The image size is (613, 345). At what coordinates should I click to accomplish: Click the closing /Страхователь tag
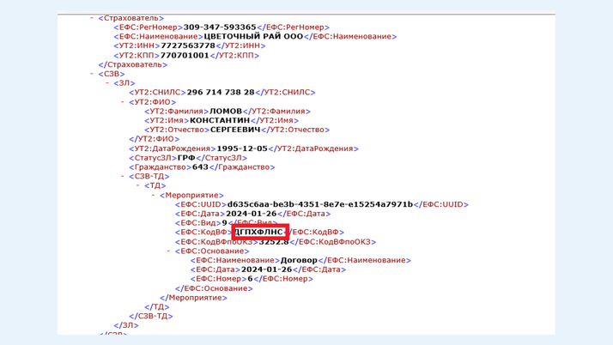tap(132, 64)
